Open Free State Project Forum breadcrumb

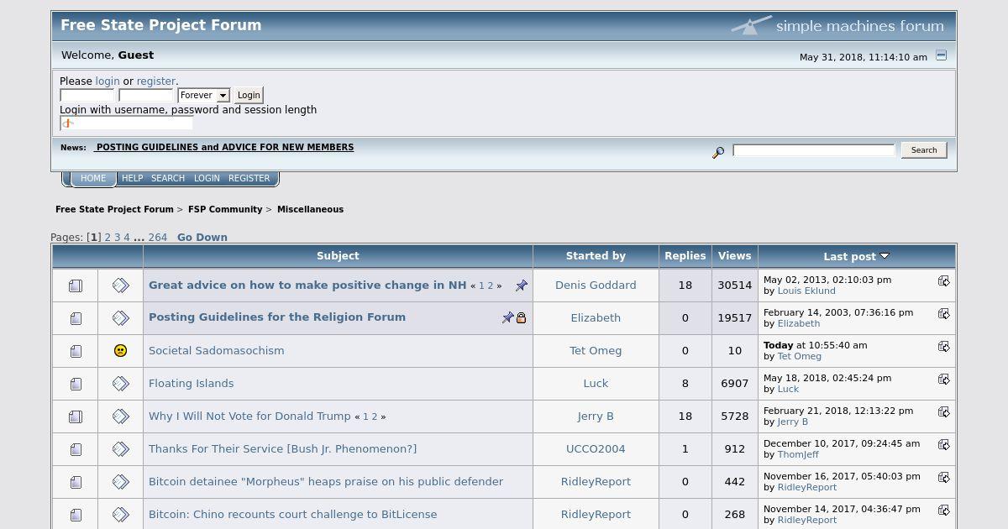114,210
